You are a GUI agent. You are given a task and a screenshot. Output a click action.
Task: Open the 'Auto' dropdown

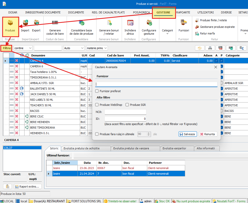(x=74, y=48)
